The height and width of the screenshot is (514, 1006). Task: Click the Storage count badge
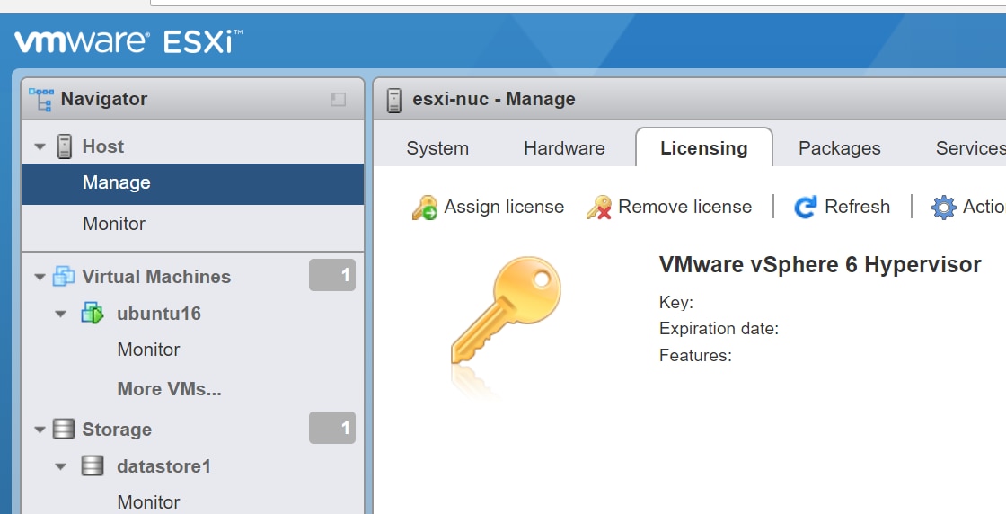332,428
